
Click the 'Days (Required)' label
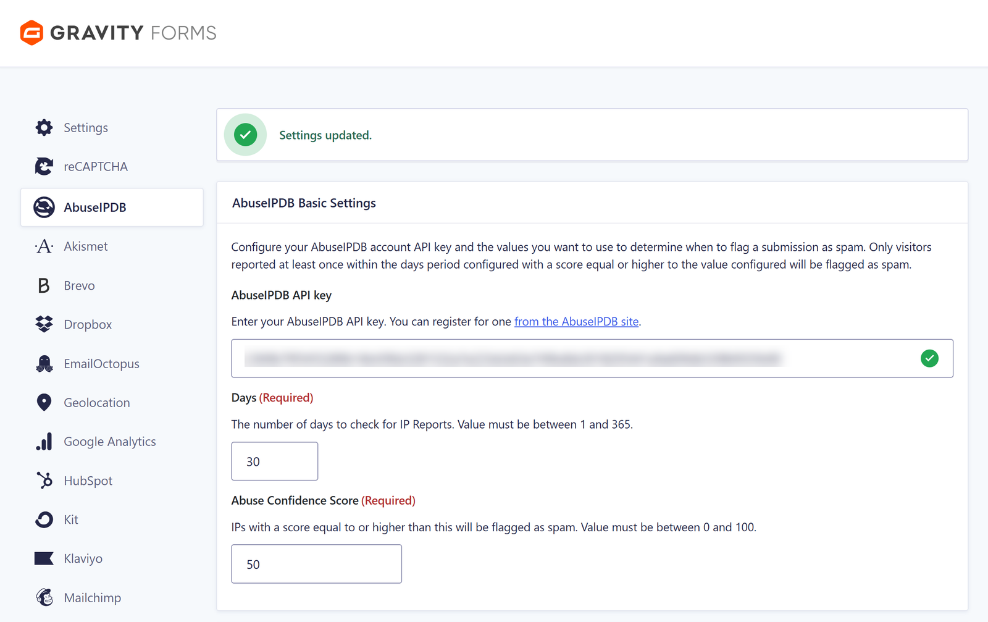pyautogui.click(x=272, y=398)
